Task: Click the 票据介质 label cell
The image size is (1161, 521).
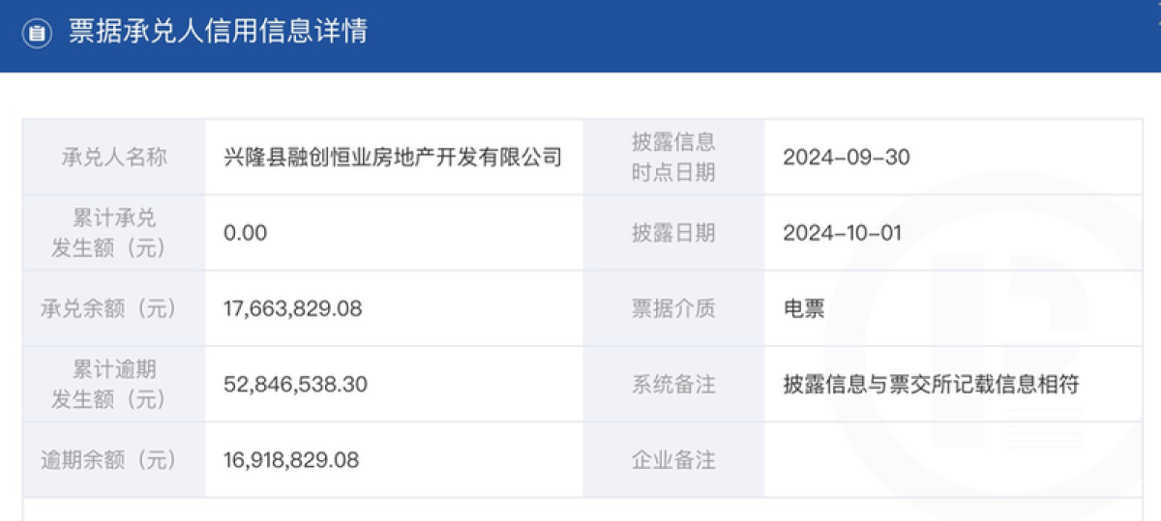Action: coord(673,308)
